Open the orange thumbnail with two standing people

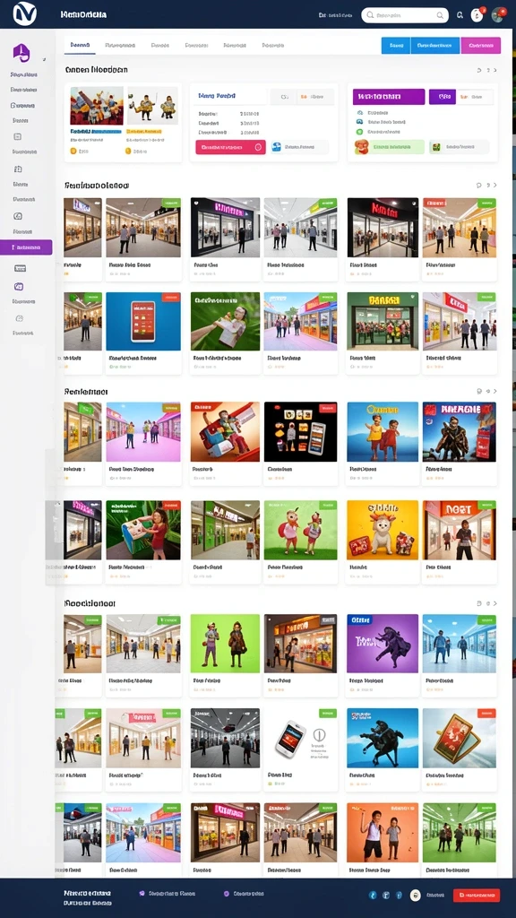[x=383, y=832]
